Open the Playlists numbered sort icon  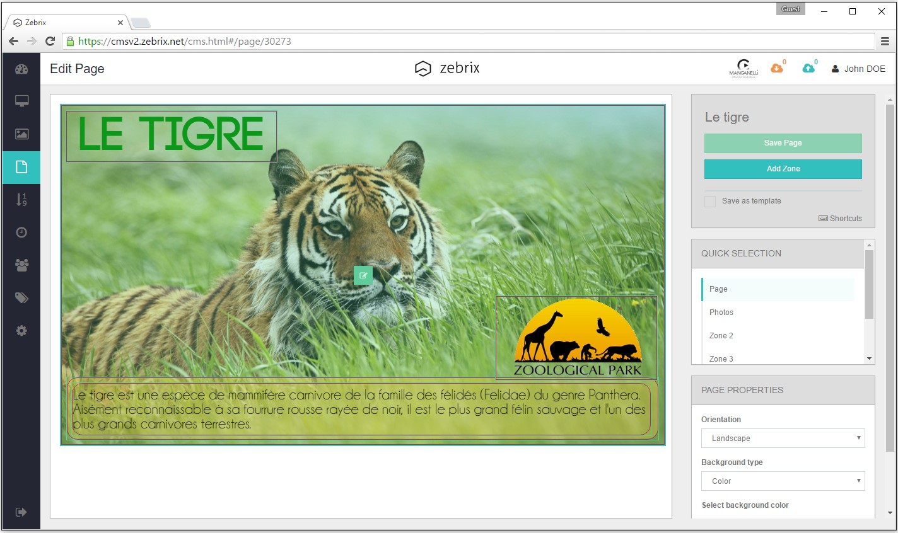(21, 200)
